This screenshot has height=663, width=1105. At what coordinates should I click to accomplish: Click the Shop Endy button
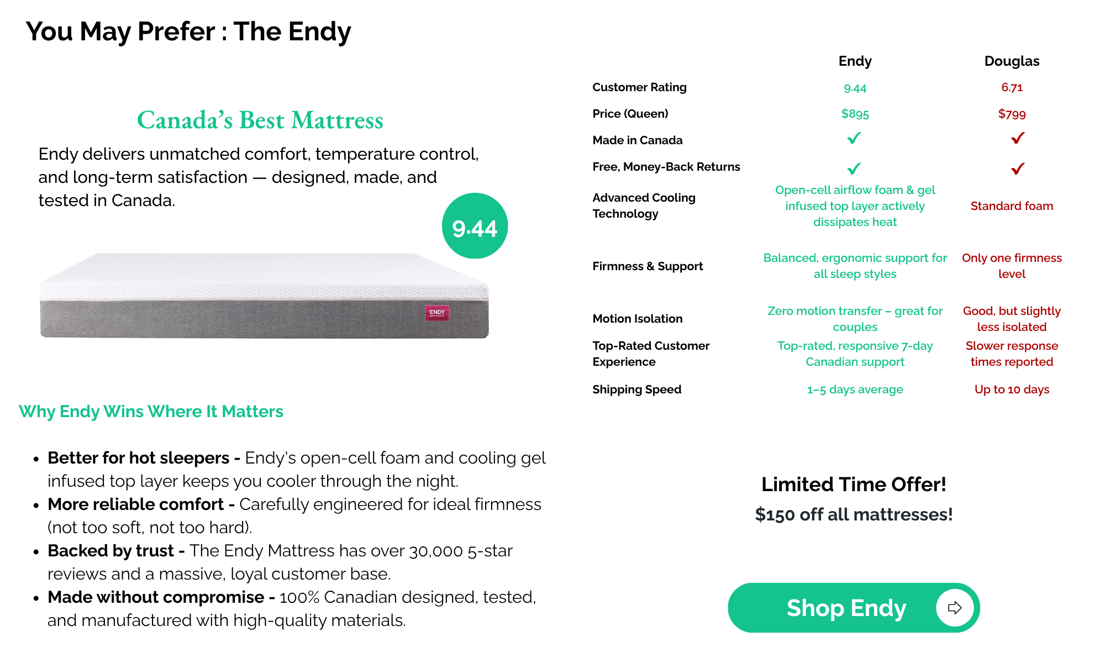coord(854,608)
